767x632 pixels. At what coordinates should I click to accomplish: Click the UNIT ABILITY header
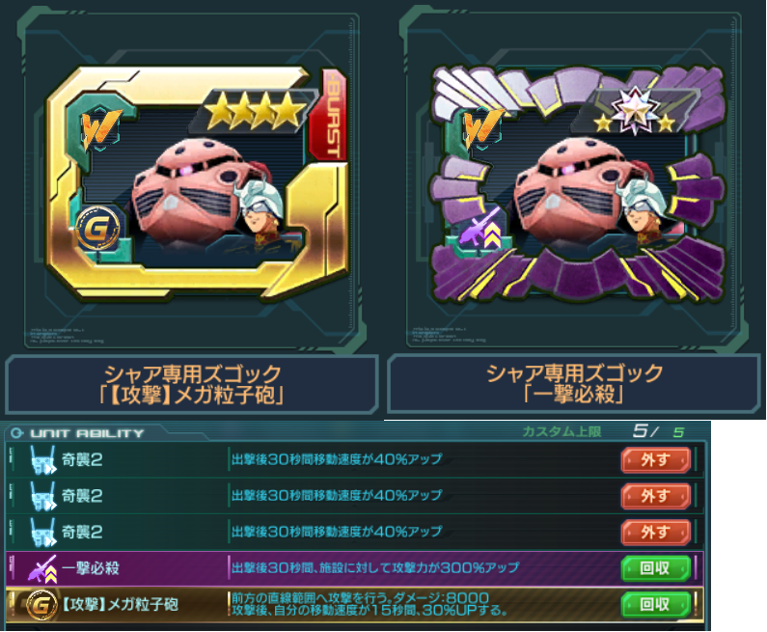(78, 433)
